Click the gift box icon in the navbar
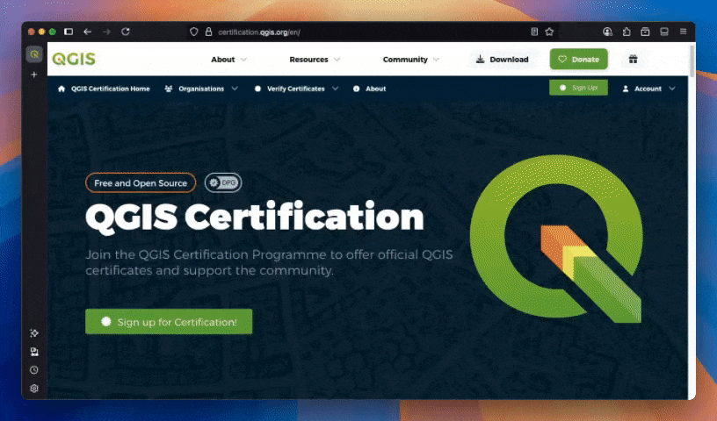The height and width of the screenshot is (421, 717). [x=632, y=60]
